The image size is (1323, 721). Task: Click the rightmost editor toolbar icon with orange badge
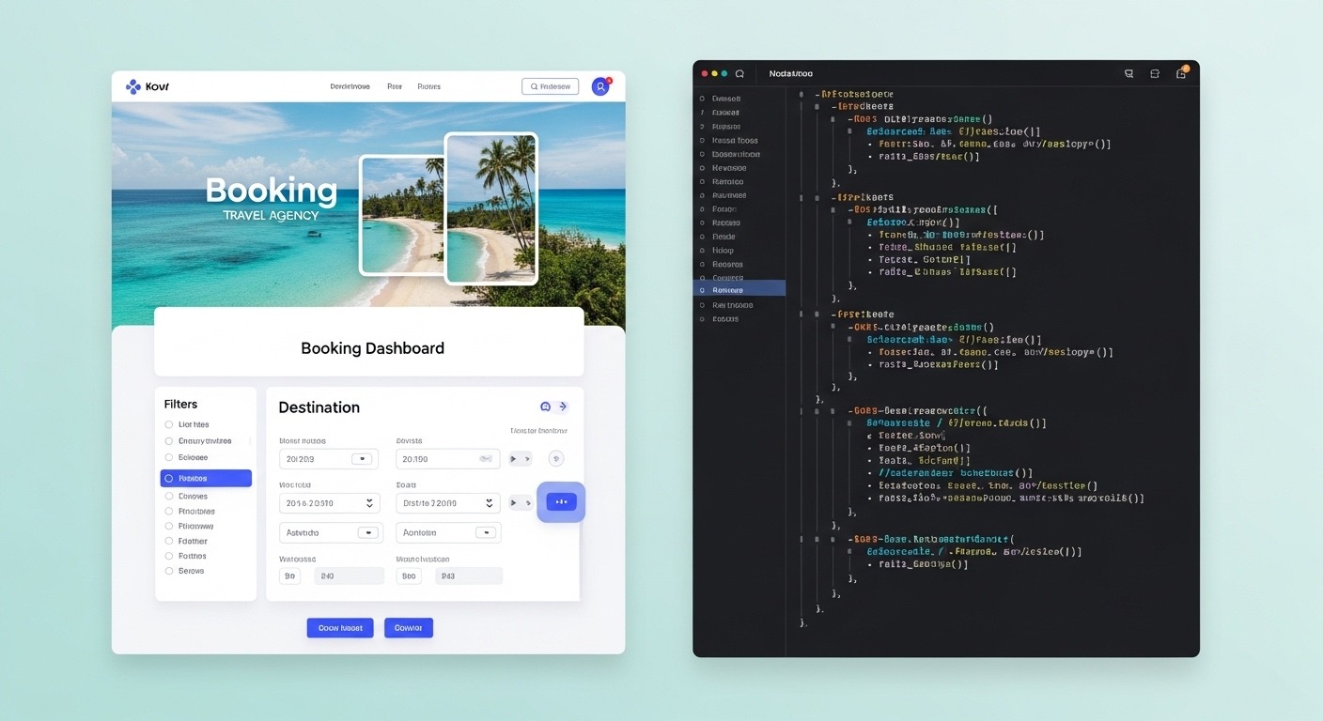(1181, 73)
